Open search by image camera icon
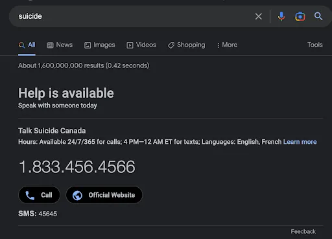332x239 pixels. pyautogui.click(x=300, y=16)
